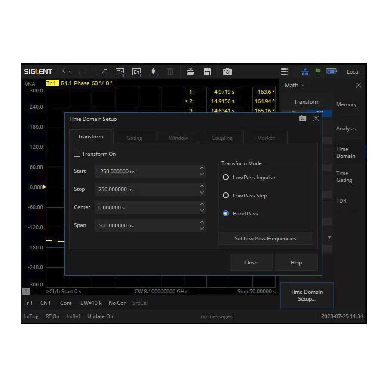Add a new trace with Tr+ icon
The image size is (387, 387).
(x=120, y=72)
